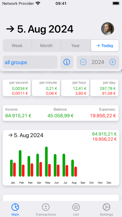Open the per minute card
Image resolution: width=122 pixels, height=217 pixels.
coord(46,88)
